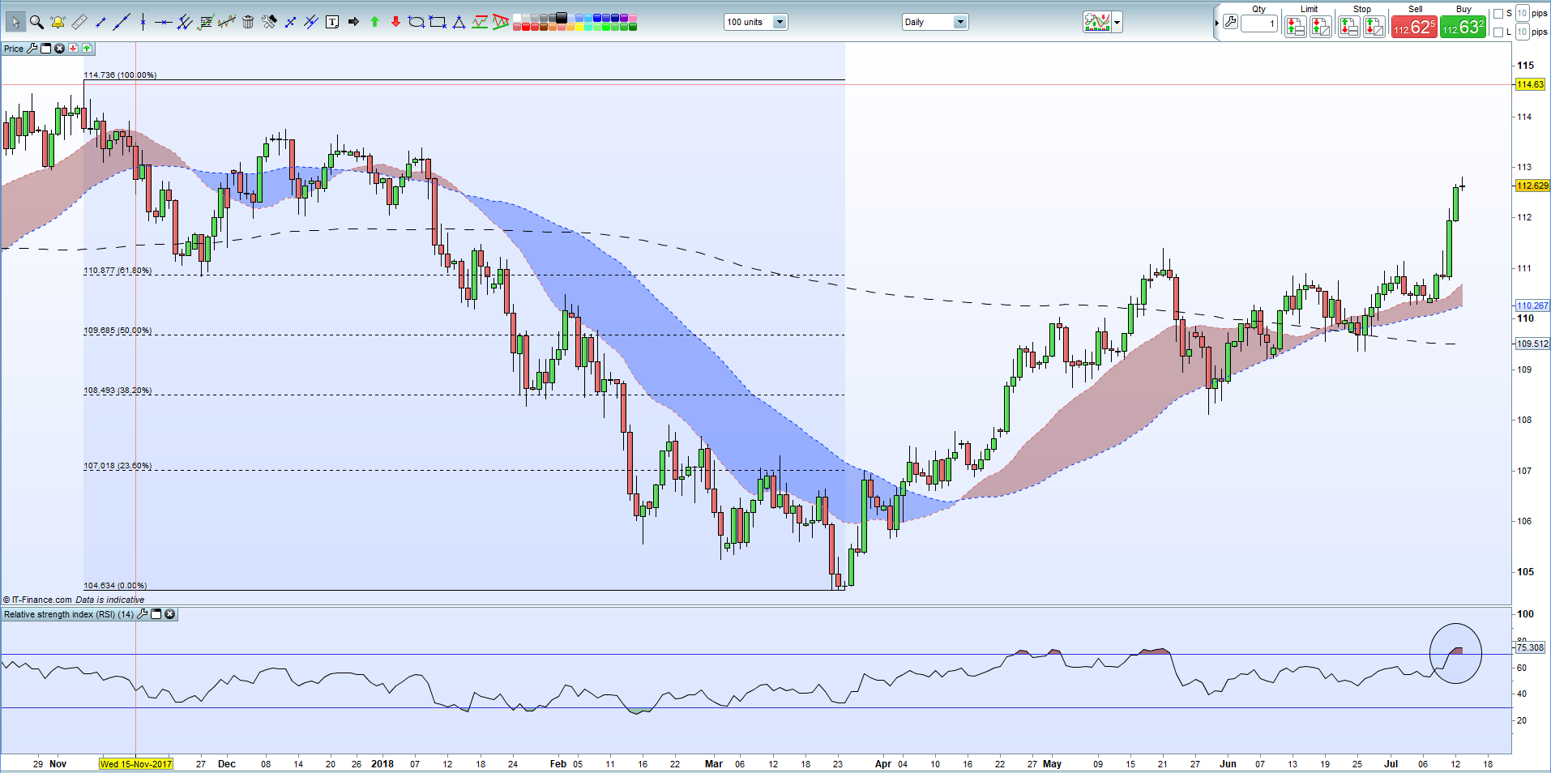Click the red Sell 112.62 button
This screenshot has width=1551, height=773.
click(x=1414, y=27)
